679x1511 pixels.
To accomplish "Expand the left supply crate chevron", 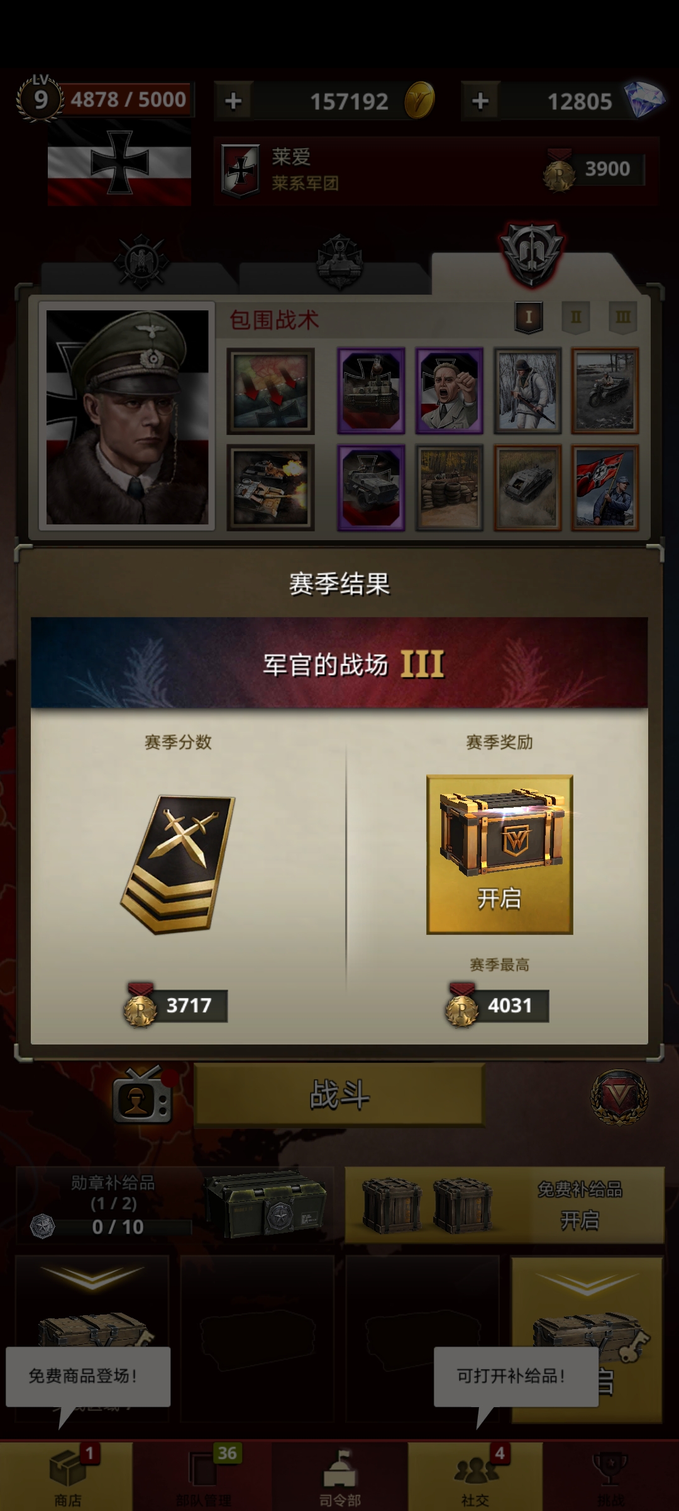I will click(x=92, y=1279).
